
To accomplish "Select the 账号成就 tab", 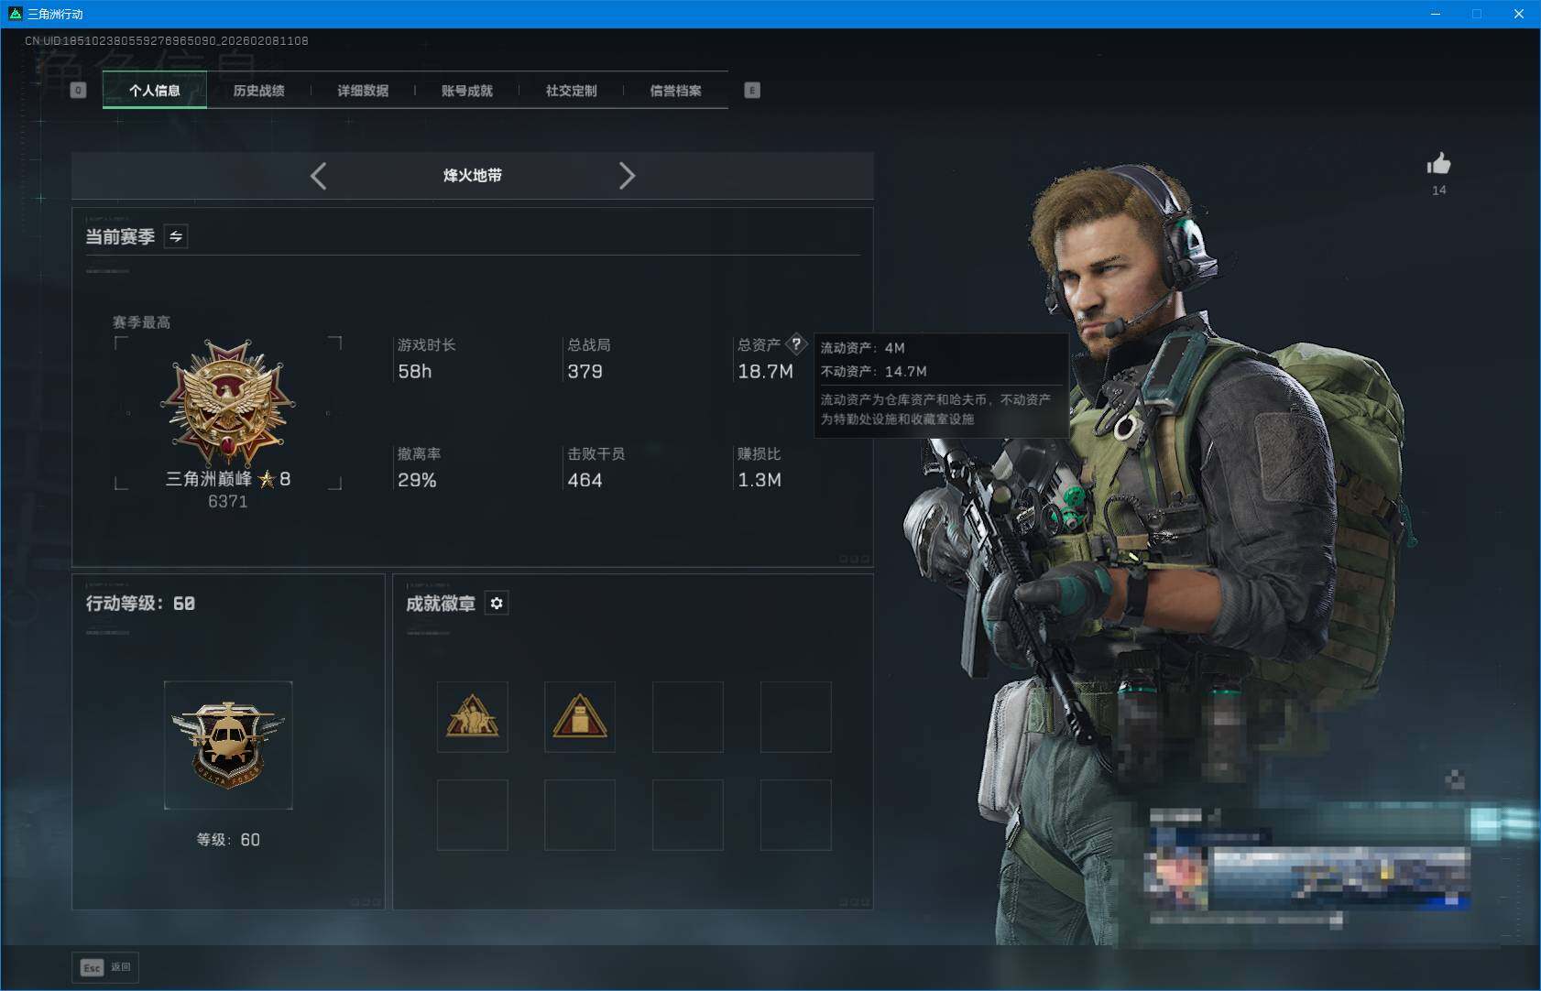I will click(x=467, y=91).
